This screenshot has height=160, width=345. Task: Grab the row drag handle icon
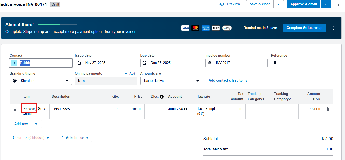pyautogui.click(x=15, y=109)
